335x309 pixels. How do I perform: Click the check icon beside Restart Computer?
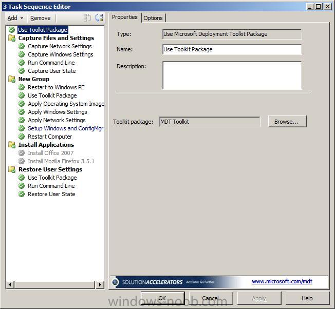coord(22,137)
